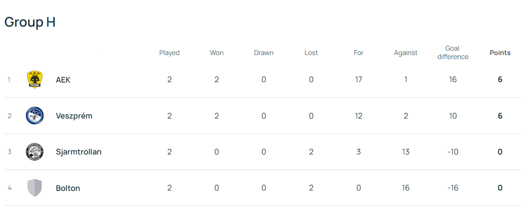Click the Drawn column header
Image resolution: width=522 pixels, height=206 pixels.
[x=264, y=53]
